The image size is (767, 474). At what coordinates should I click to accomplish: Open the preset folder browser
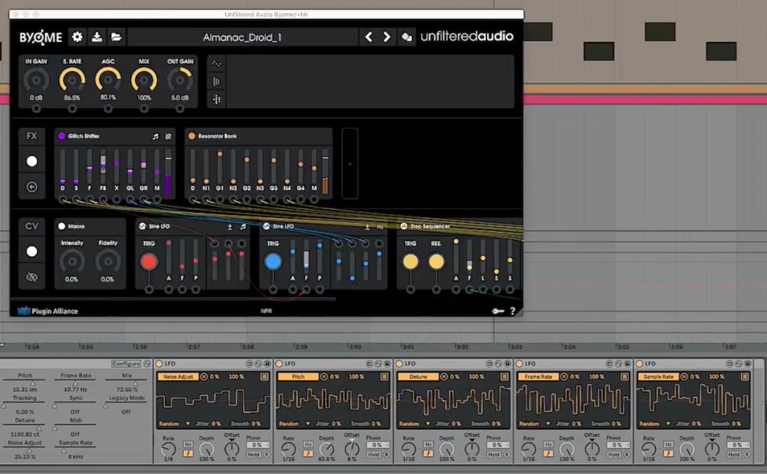(116, 37)
